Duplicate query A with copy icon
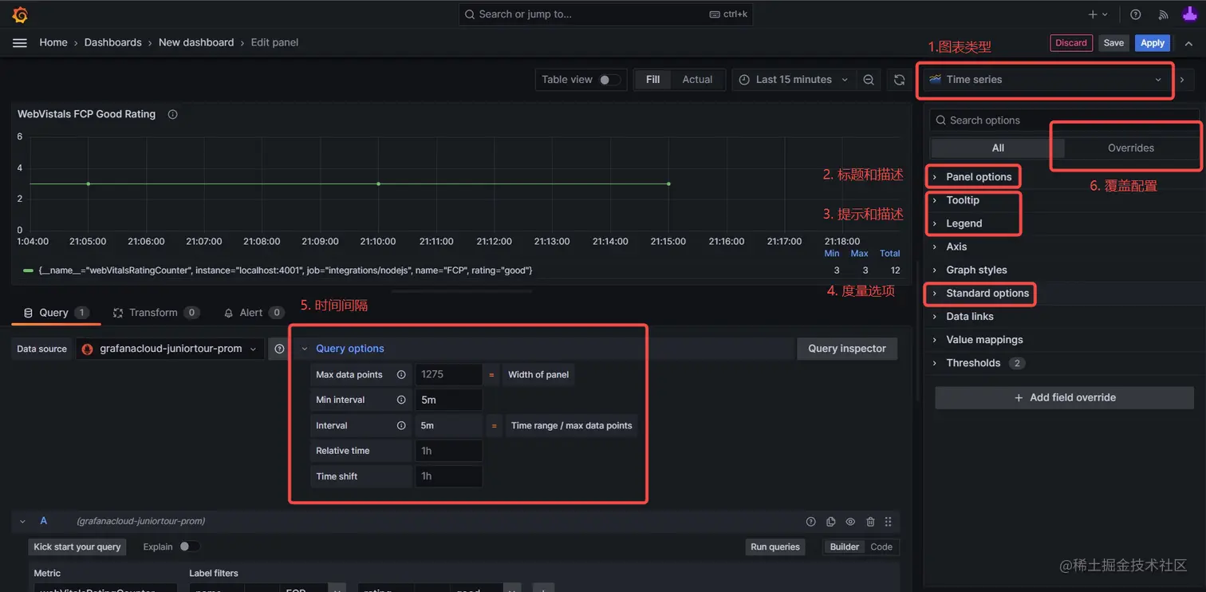Screen dimensions: 1206x592 (831, 522)
